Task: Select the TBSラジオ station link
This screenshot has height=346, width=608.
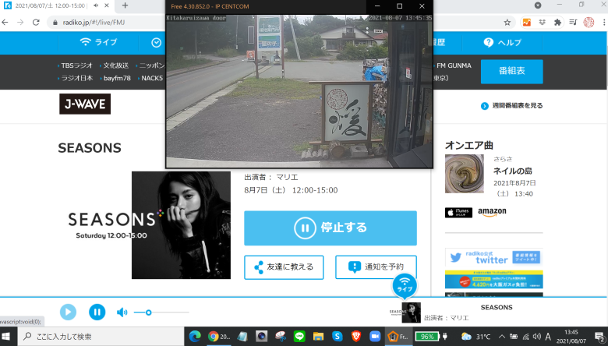Action: 76,65
